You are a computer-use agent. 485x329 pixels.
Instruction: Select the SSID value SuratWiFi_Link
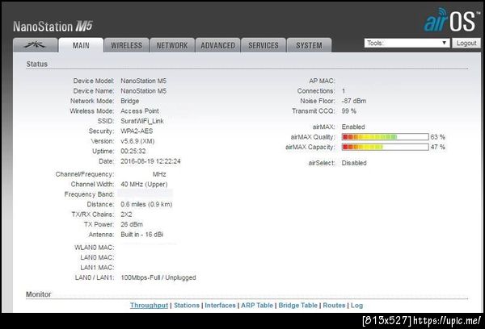coord(142,121)
